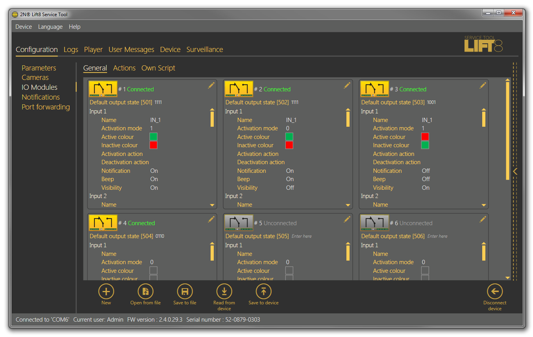Expand the collapsed right side panel arrow

pos(515,171)
